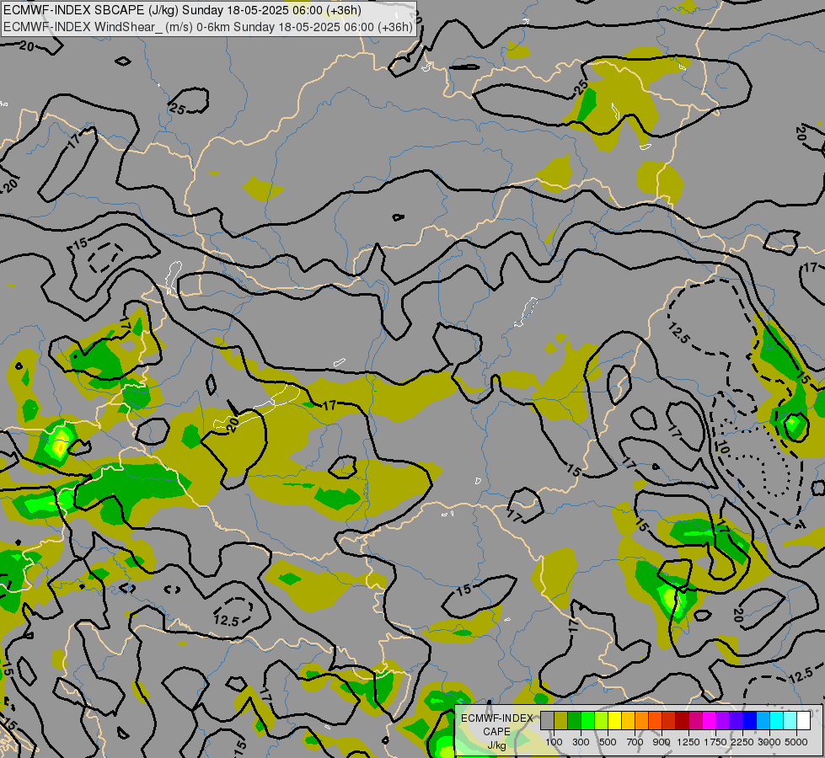This screenshot has width=825, height=758.
Task: Select the white swatch at 5000
Action: click(x=803, y=721)
